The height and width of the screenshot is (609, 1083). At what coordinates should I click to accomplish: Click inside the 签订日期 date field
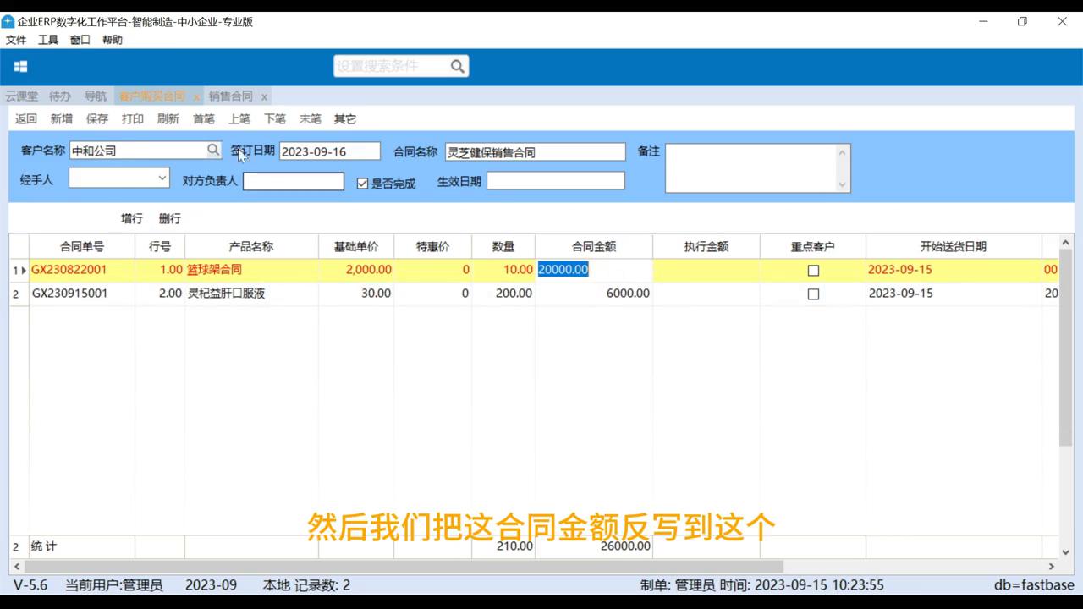(330, 151)
